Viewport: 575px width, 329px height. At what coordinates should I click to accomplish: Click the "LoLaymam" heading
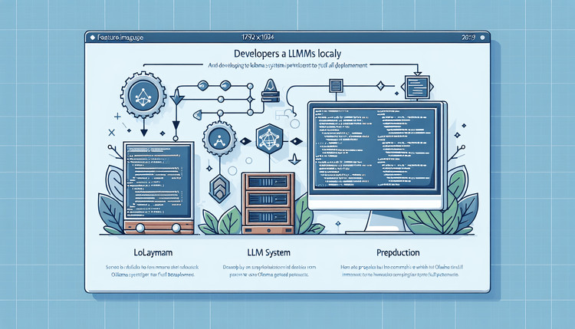coord(147,251)
